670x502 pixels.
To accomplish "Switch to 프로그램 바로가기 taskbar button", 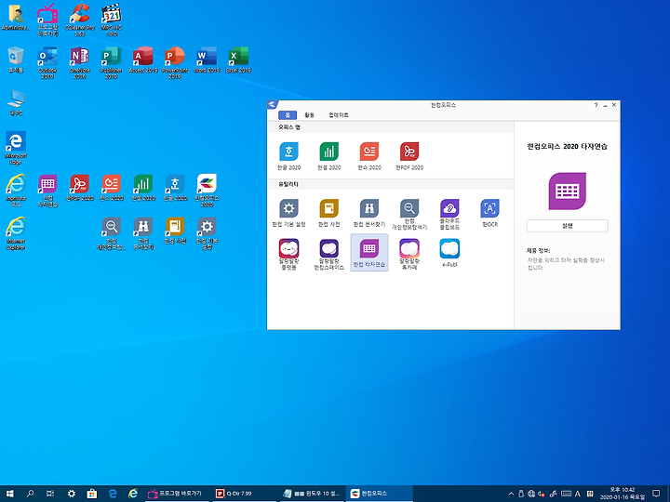I will (176, 494).
